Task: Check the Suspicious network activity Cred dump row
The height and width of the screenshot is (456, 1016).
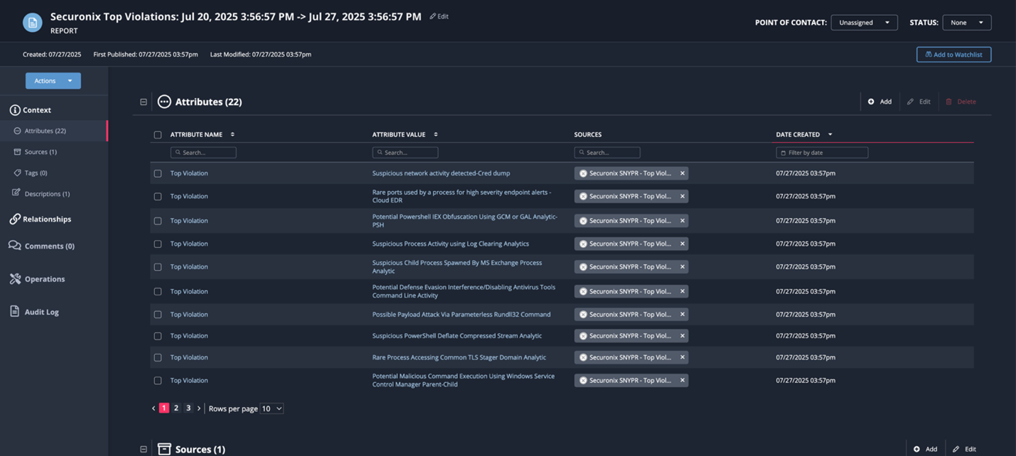Action: coord(158,173)
